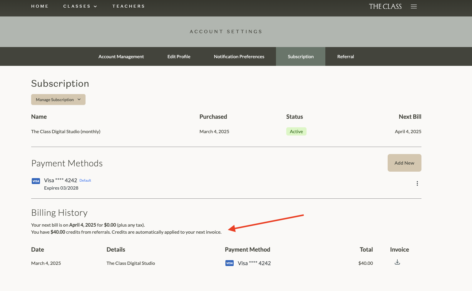Click the Billing History heading
Image resolution: width=472 pixels, height=291 pixels.
(x=59, y=213)
